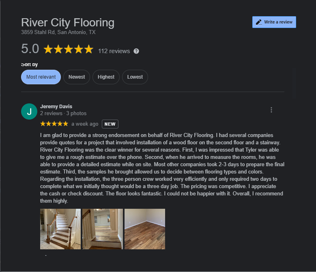Click the star rating in Jeremy's review

pos(54,124)
